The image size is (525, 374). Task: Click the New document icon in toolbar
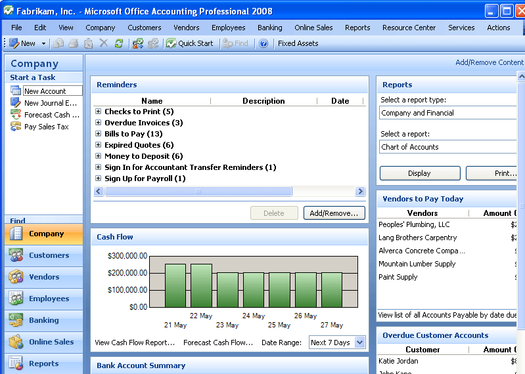pyautogui.click(x=14, y=43)
